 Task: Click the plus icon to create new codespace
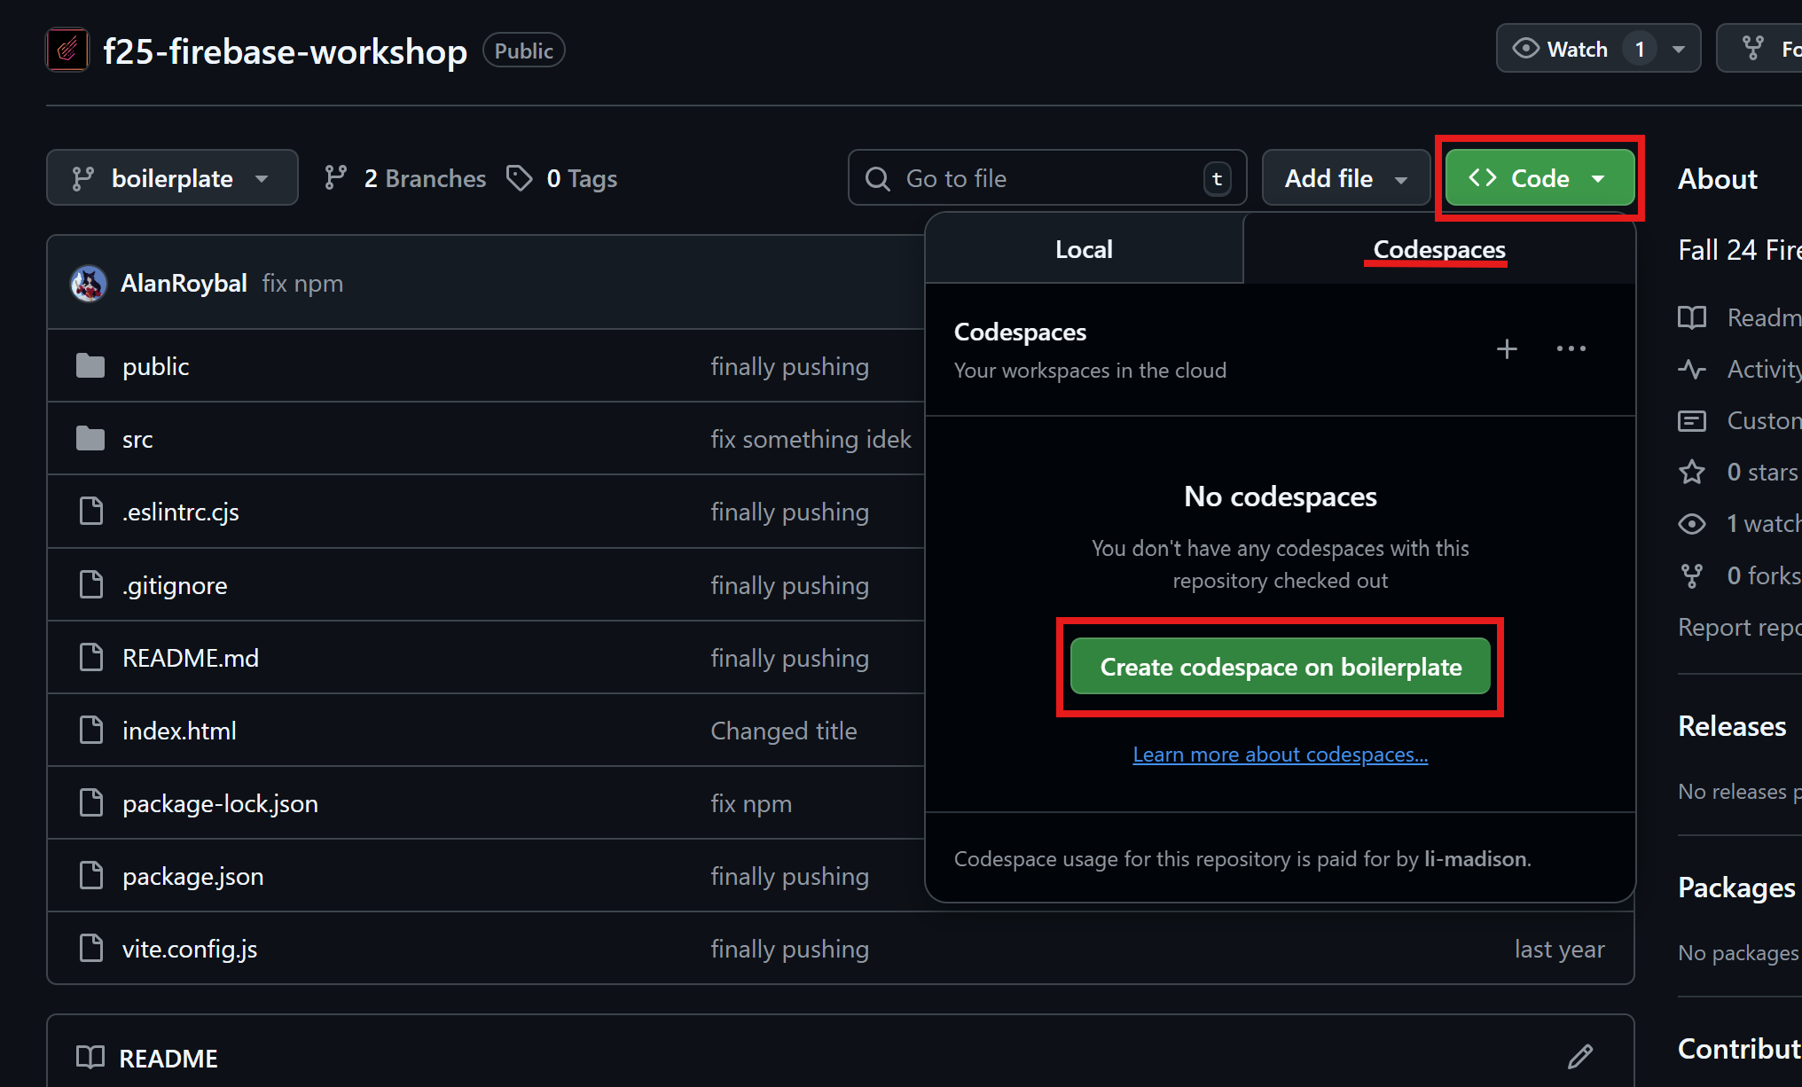pos(1507,349)
